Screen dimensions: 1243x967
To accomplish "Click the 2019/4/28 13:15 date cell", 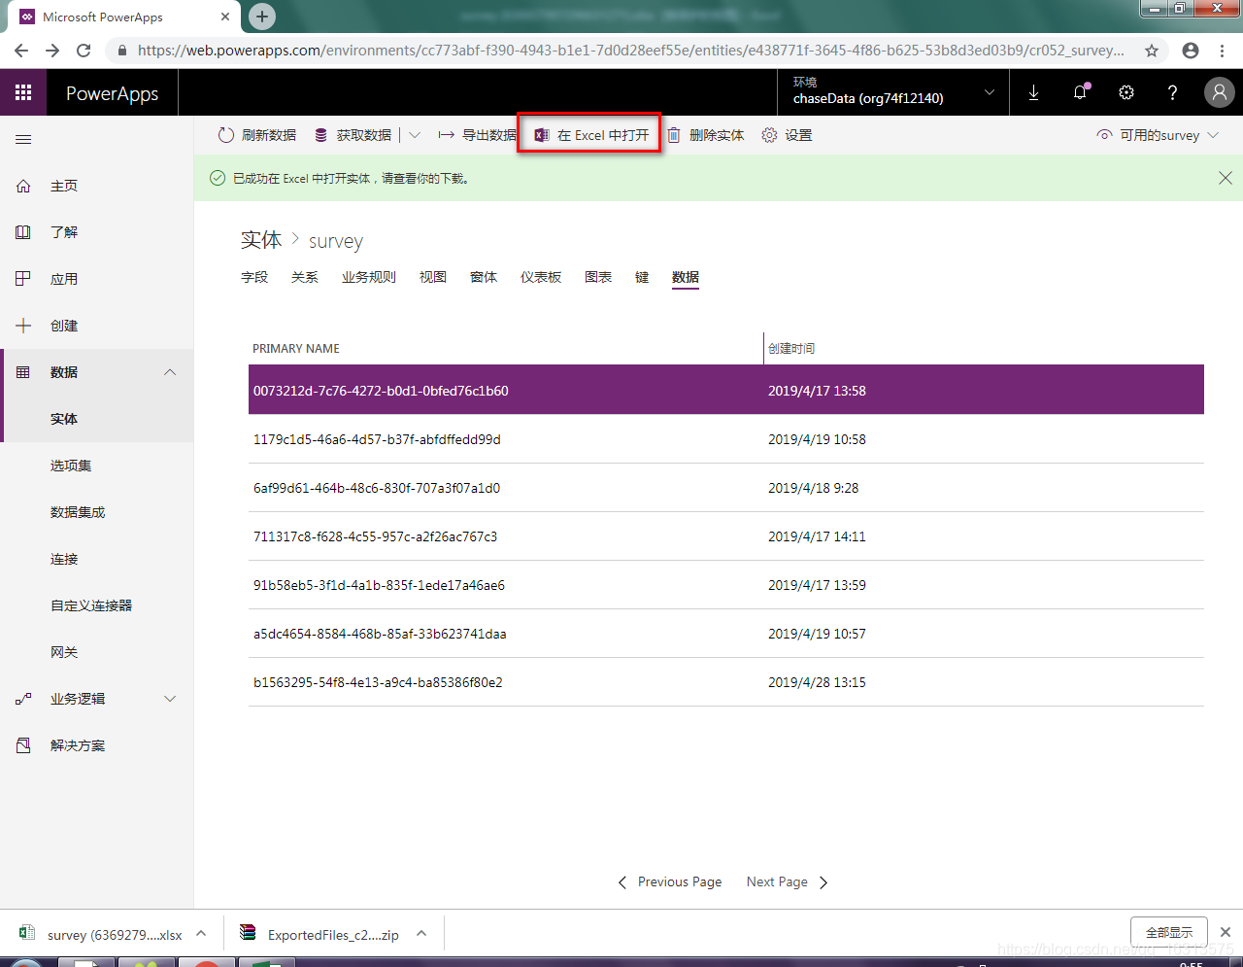I will [x=817, y=682].
